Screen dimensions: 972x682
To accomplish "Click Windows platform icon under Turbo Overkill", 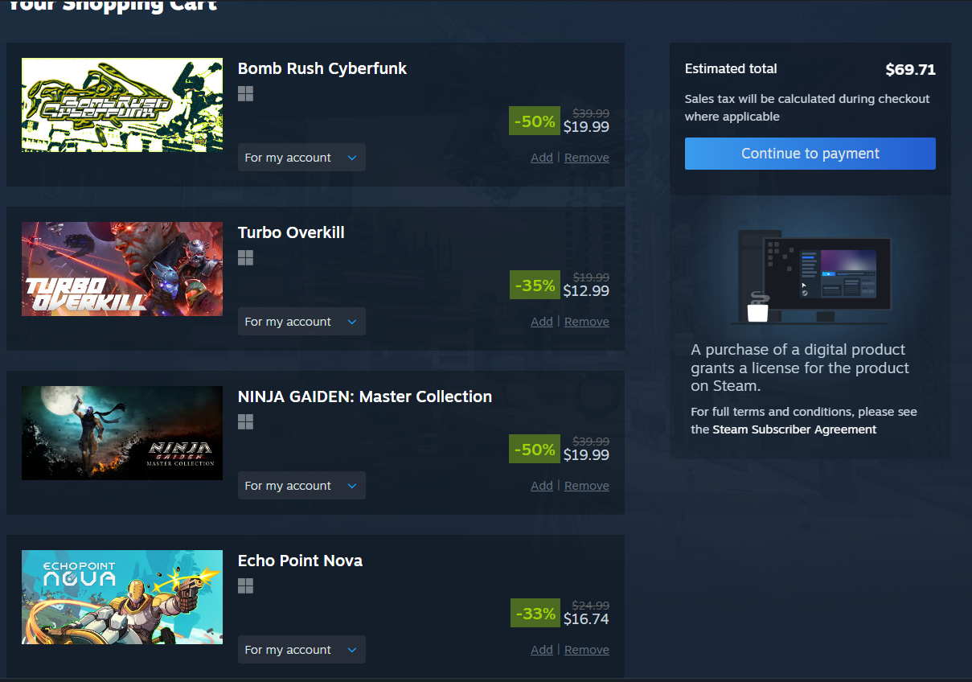I will pos(246,257).
